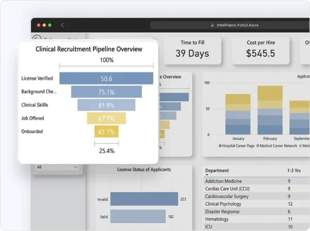Viewport: 310px width, 231px height.
Task: Click the Medical Career Network legend marker
Action: (257, 146)
